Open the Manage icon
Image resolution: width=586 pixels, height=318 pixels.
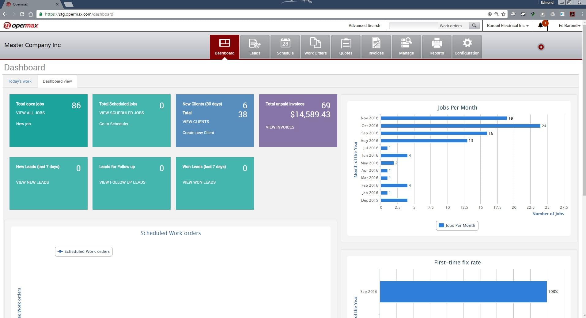tap(406, 47)
